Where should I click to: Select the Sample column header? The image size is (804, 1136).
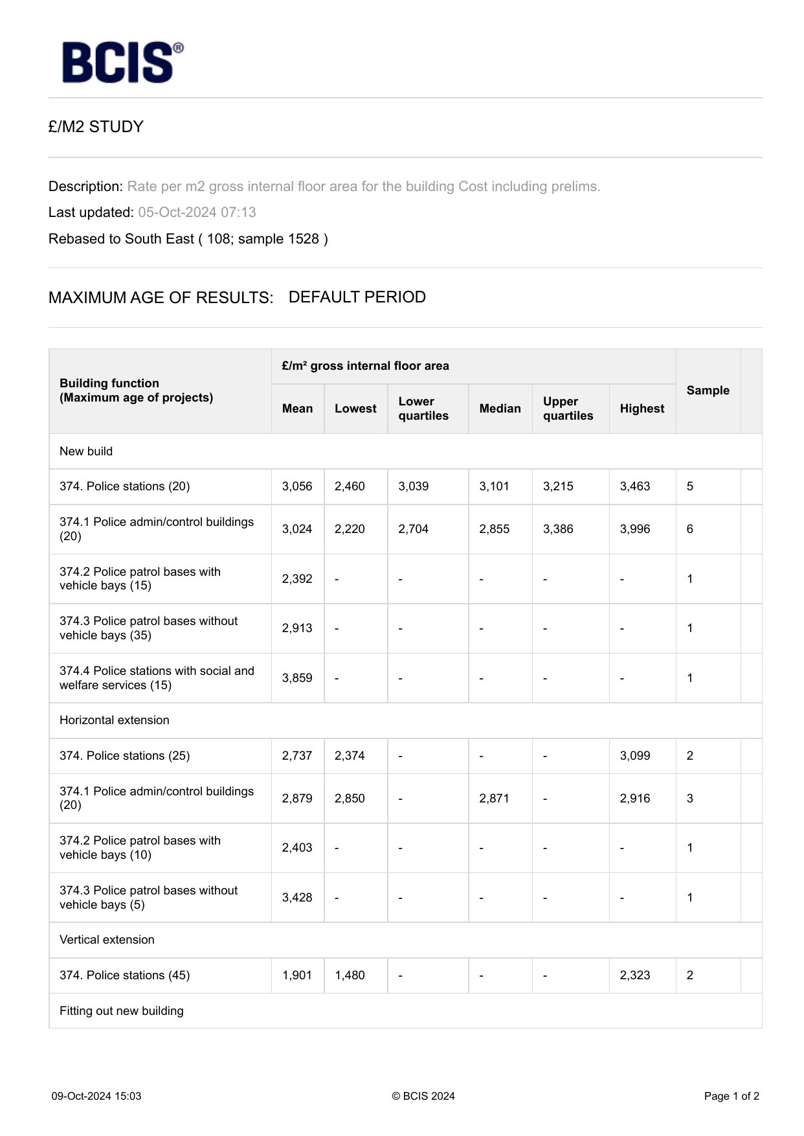708,391
